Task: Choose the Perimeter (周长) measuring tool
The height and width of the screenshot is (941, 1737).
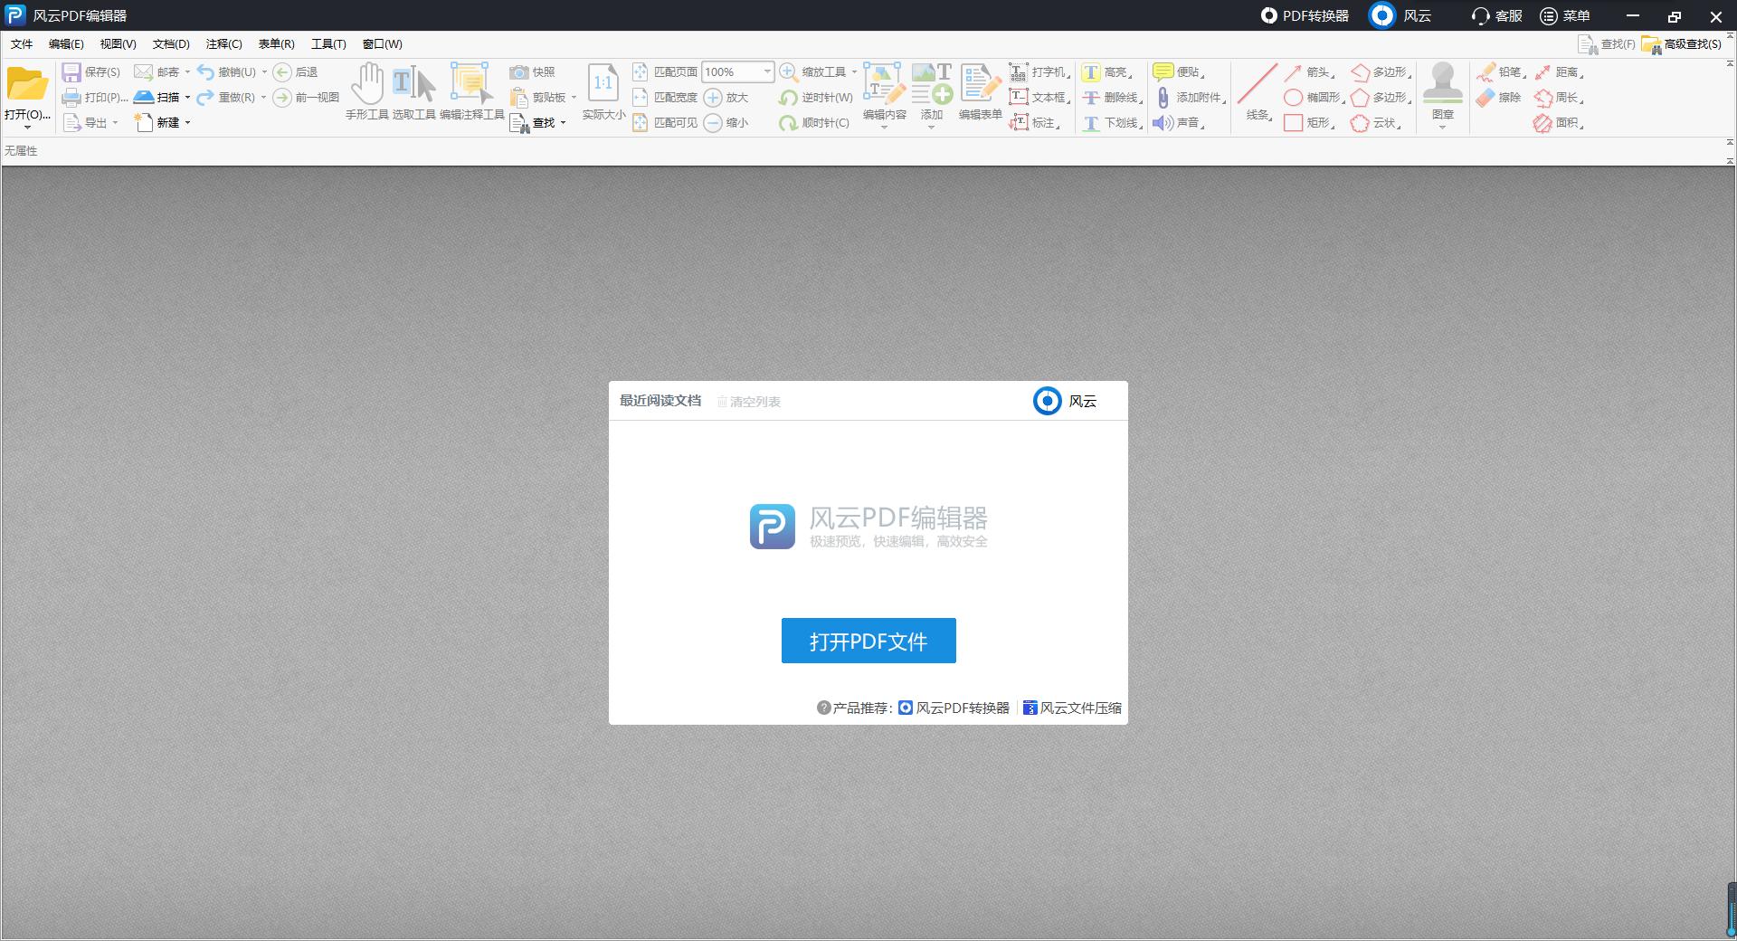Action: 1559,98
